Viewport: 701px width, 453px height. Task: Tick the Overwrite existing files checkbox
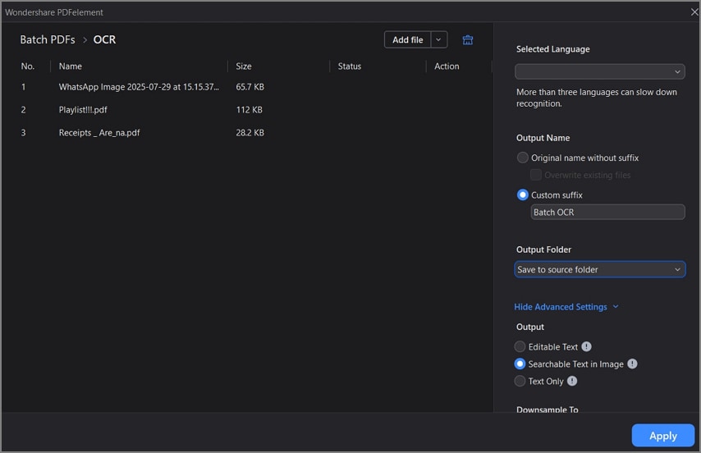(x=535, y=175)
